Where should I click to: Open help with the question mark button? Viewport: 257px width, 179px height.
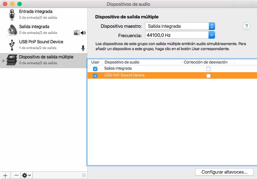[247, 26]
